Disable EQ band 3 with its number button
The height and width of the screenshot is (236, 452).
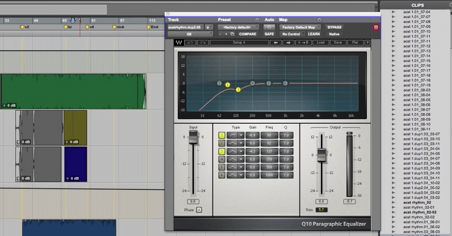pos(222,151)
